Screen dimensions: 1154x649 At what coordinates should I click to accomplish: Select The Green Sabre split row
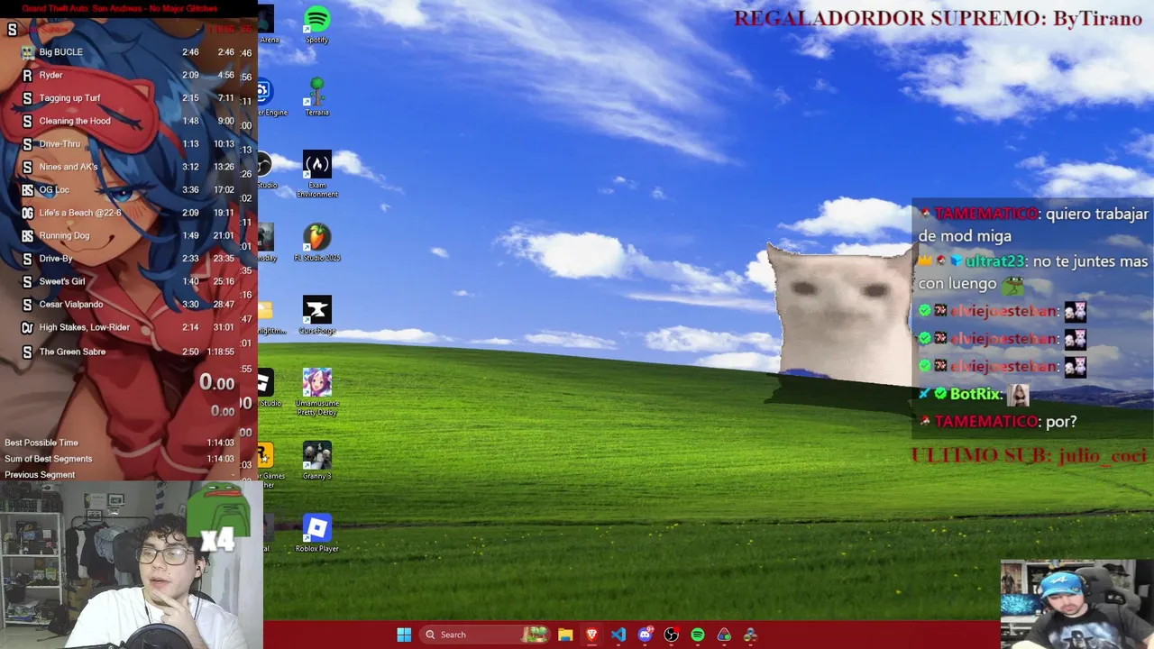tap(128, 352)
